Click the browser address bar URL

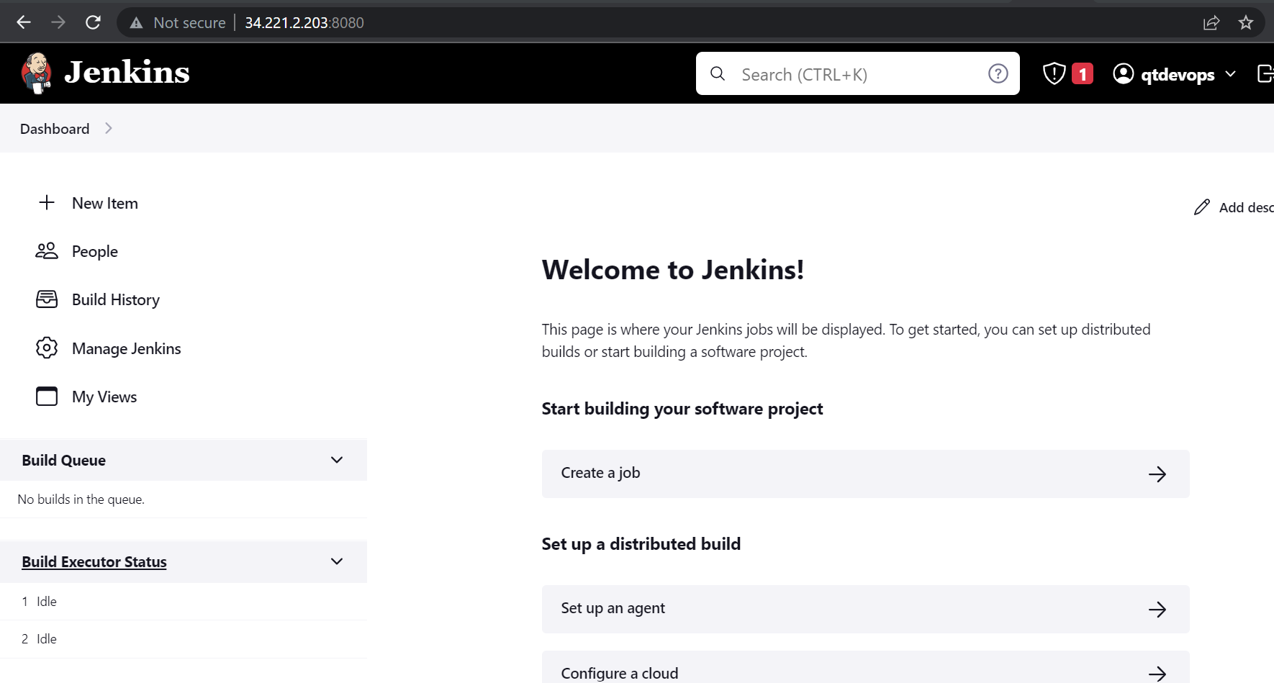[x=304, y=23]
